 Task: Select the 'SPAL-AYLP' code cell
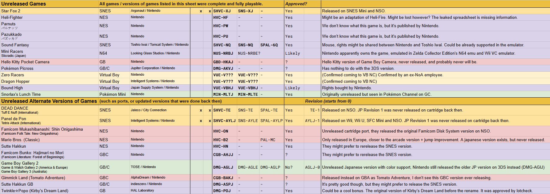click(272, 120)
